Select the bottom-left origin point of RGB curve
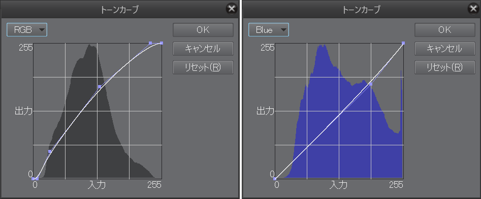Image resolution: width=481 pixels, height=199 pixels. [x=33, y=179]
